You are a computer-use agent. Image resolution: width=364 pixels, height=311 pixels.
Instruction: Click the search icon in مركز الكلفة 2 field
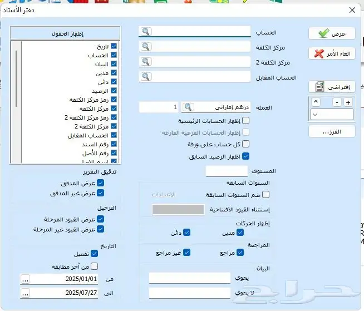click(146, 62)
